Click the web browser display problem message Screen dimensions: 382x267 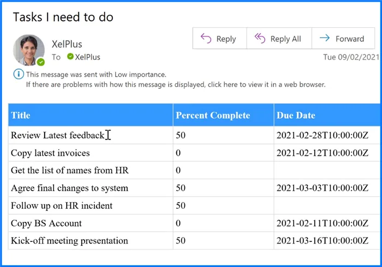click(x=175, y=84)
